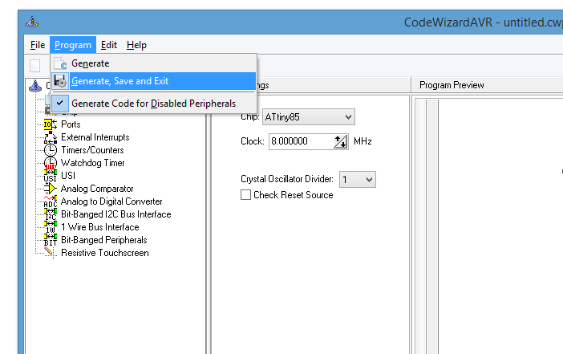Switch to Program Preview tab

tap(452, 85)
